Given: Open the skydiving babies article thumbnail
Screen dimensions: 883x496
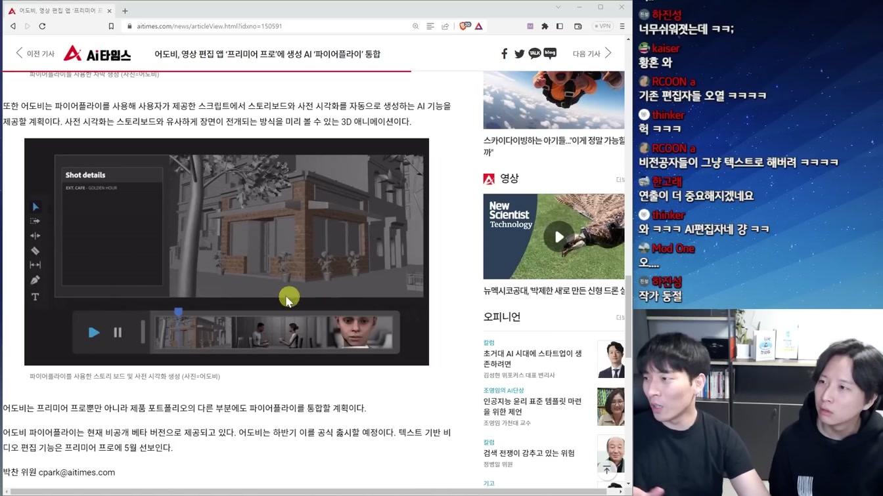Looking at the screenshot, I should tap(554, 100).
